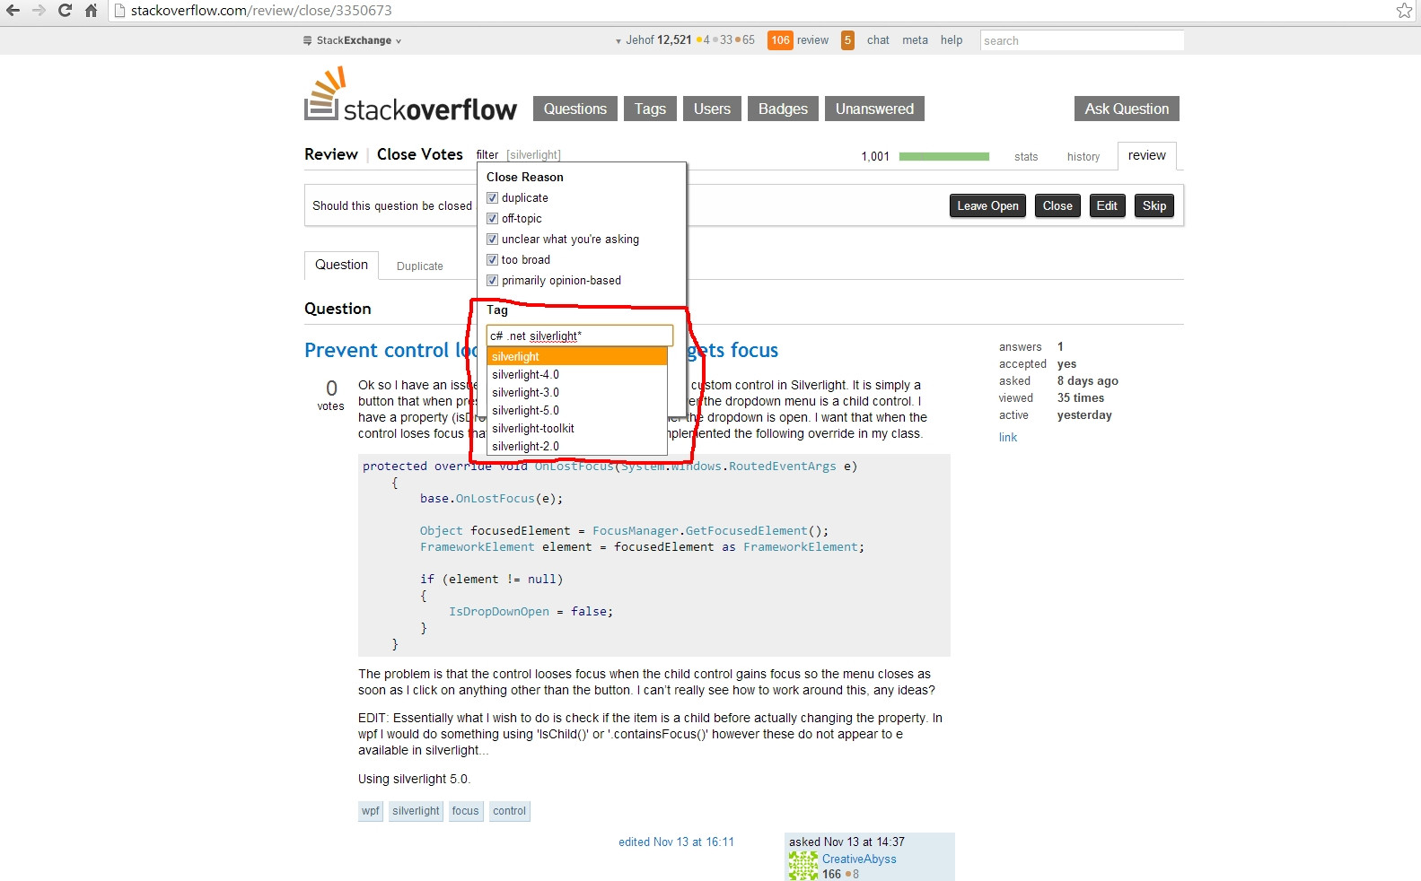Open the question title link
Screen dimensions: 1421x881
point(541,350)
